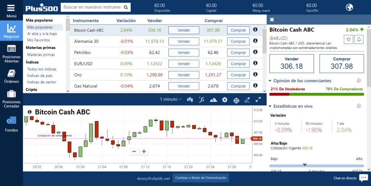The image size is (371, 186).
Task: Click the search magnifier icon
Action: pyautogui.click(x=126, y=7)
